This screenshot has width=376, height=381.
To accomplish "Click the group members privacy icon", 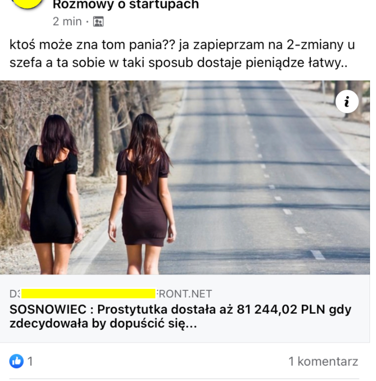I will pyautogui.click(x=99, y=21).
